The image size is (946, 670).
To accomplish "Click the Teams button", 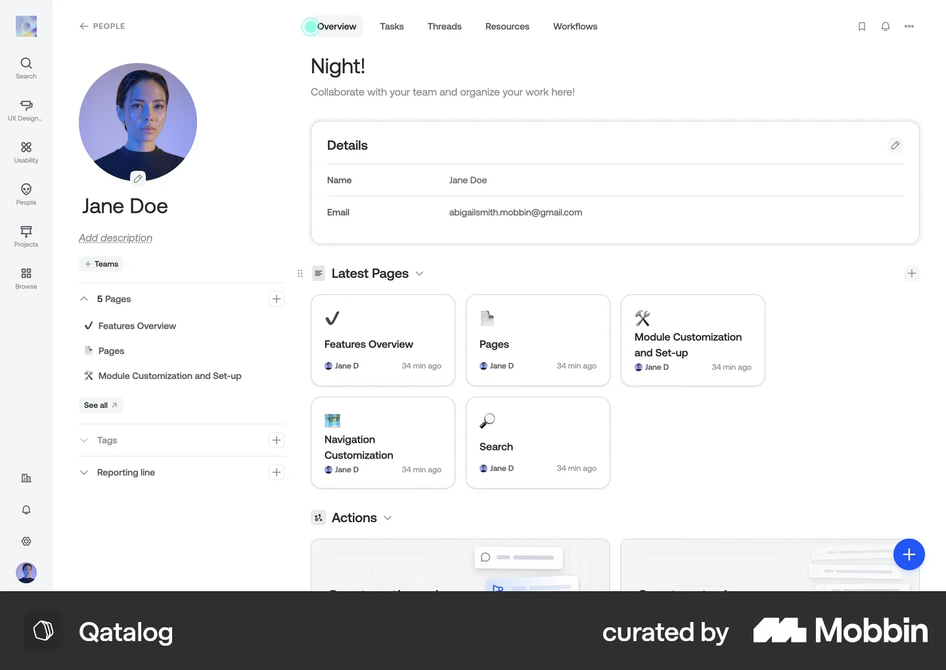I will 101,264.
